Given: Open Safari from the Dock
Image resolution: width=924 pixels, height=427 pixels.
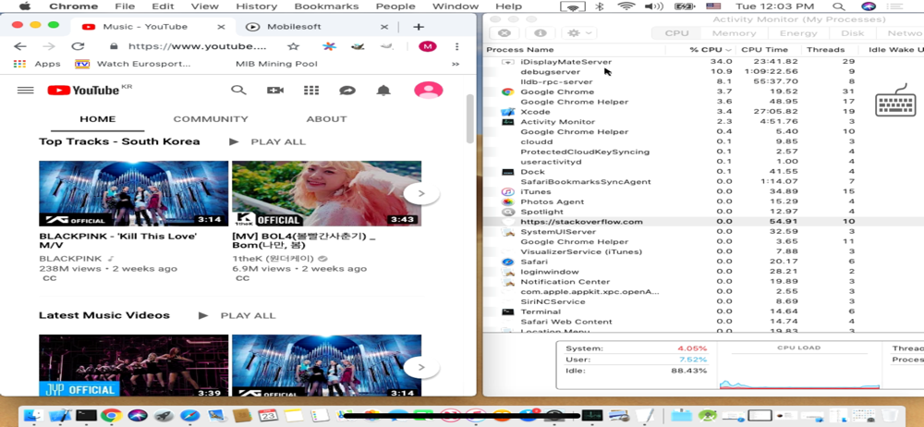Looking at the screenshot, I should click(189, 416).
